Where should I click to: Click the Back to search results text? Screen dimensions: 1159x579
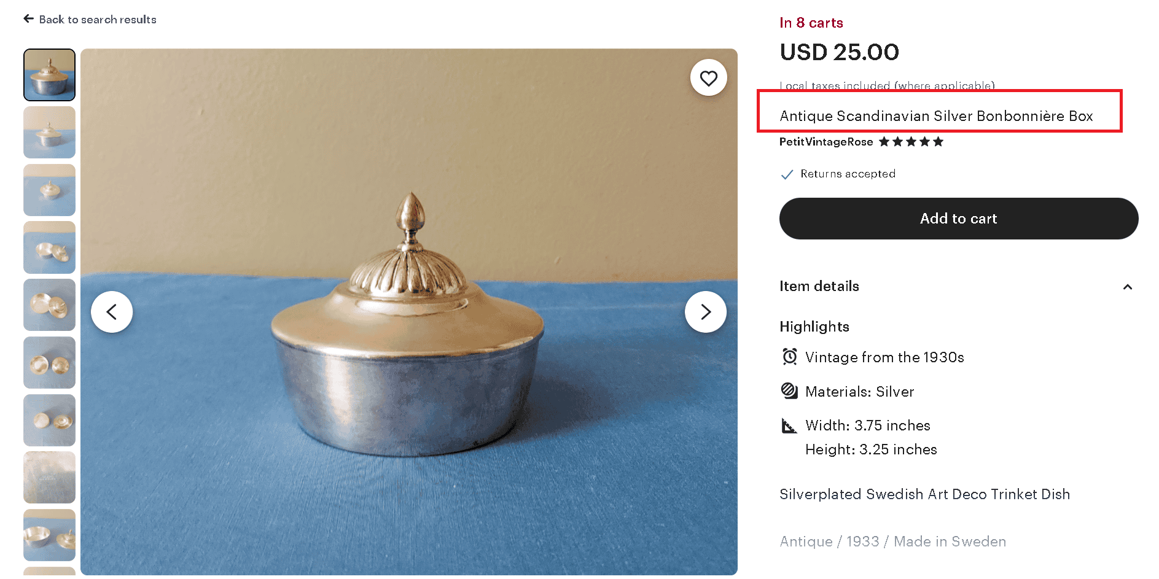click(98, 20)
